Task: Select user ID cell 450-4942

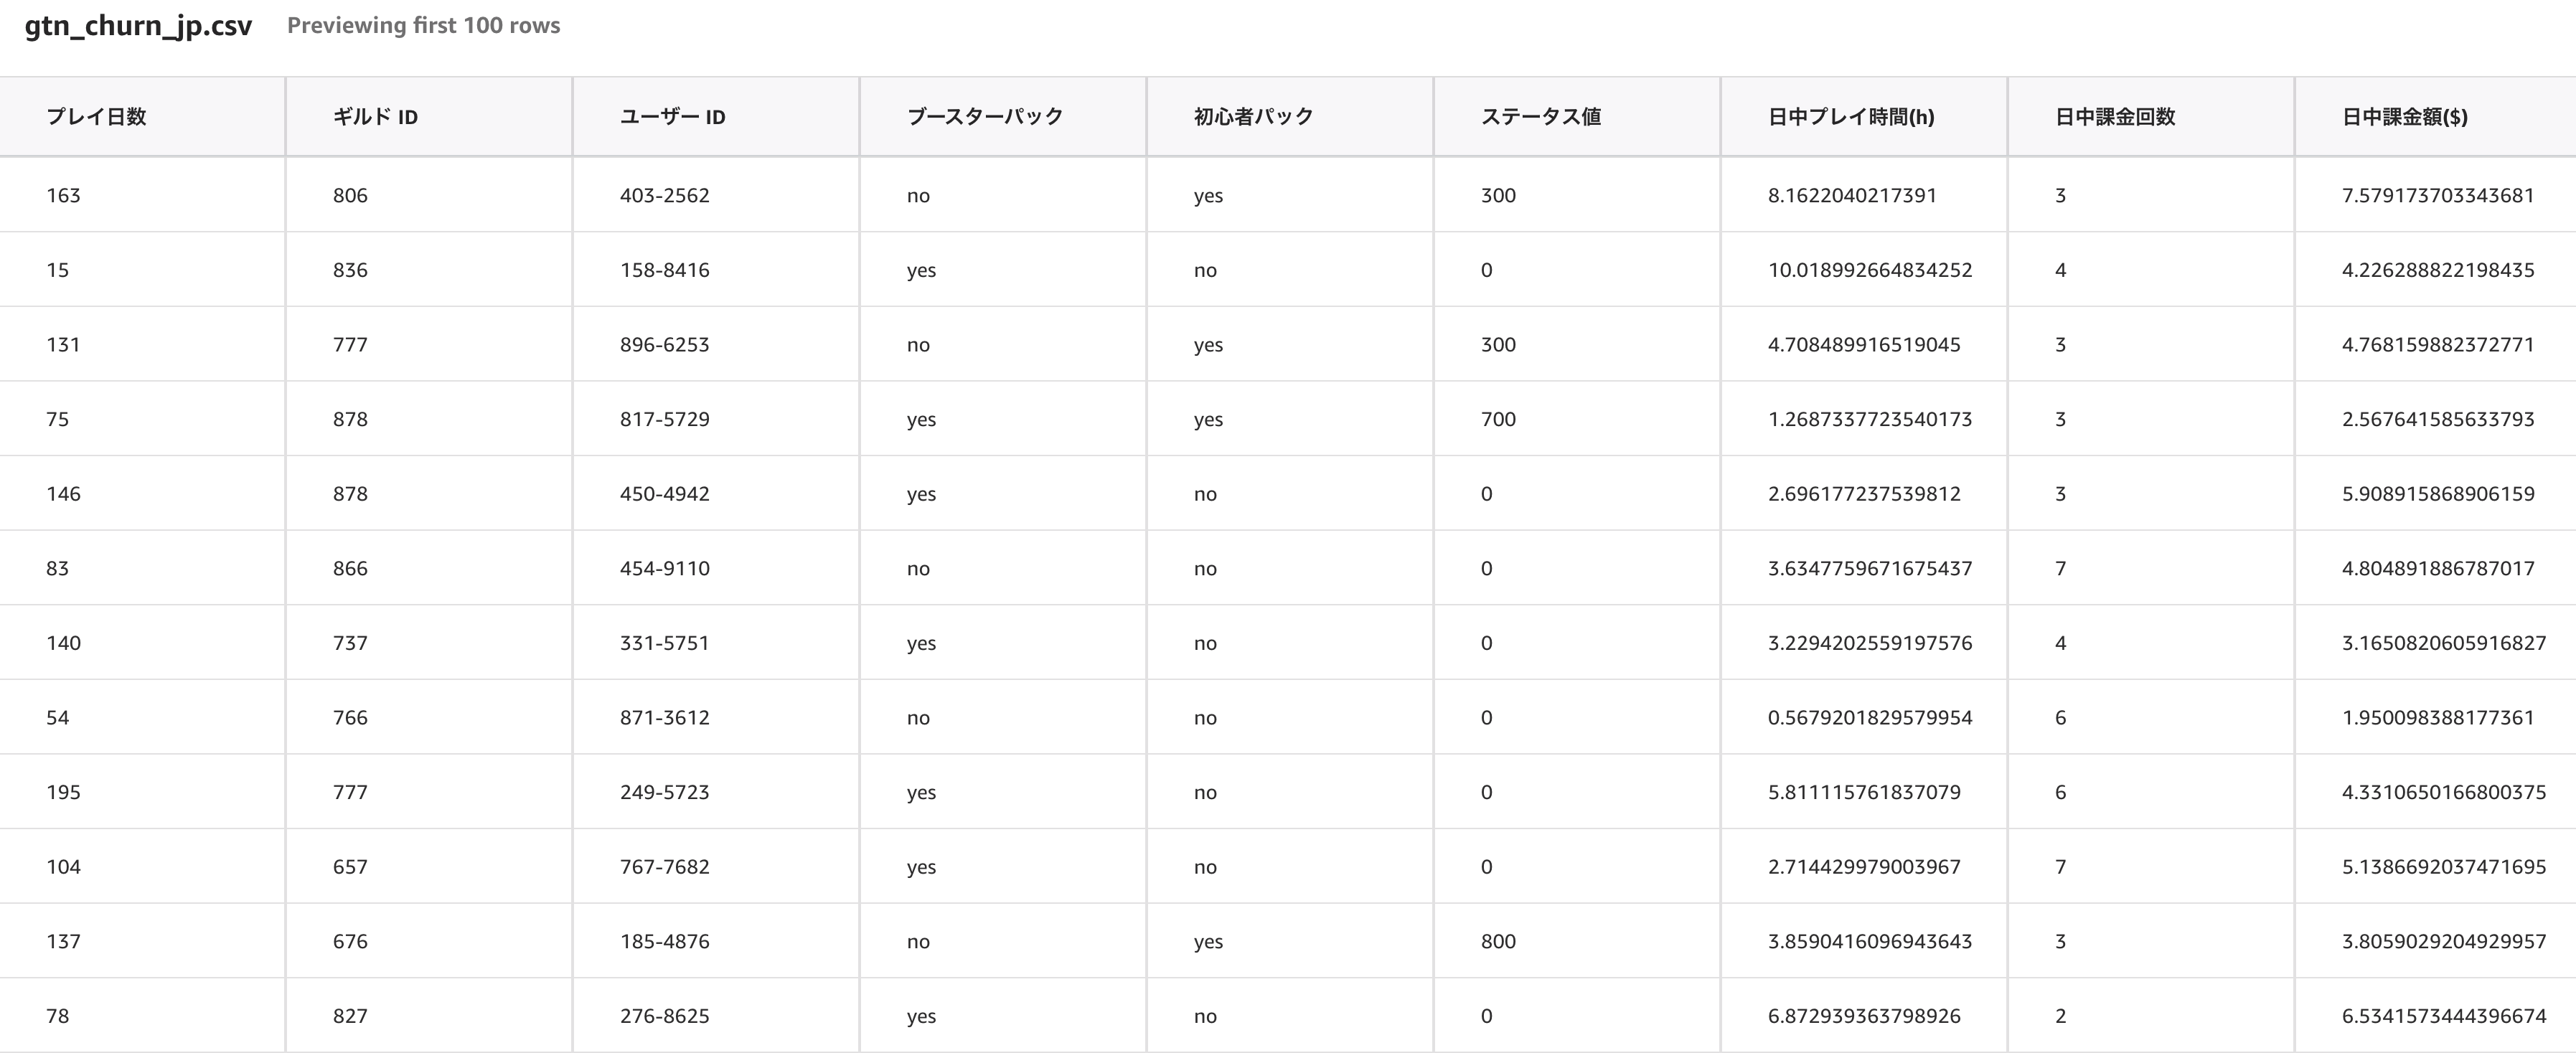Action: [x=664, y=494]
